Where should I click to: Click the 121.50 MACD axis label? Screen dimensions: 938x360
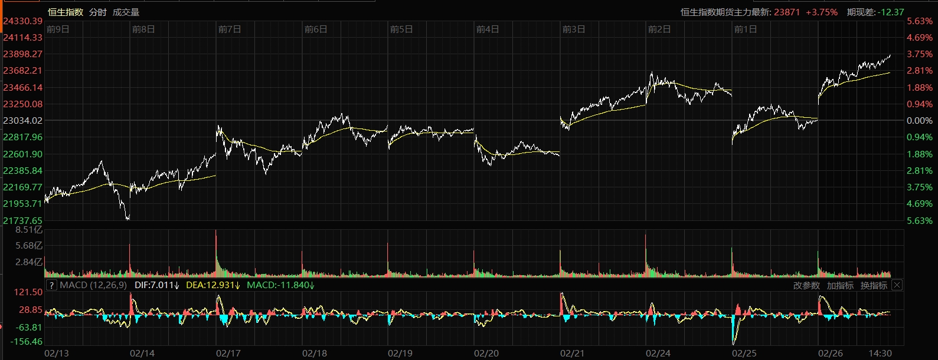[x=29, y=292]
